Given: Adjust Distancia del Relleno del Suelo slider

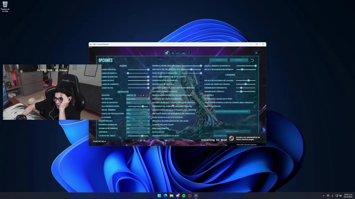Looking at the screenshot, I should pyautogui.click(x=192, y=69).
